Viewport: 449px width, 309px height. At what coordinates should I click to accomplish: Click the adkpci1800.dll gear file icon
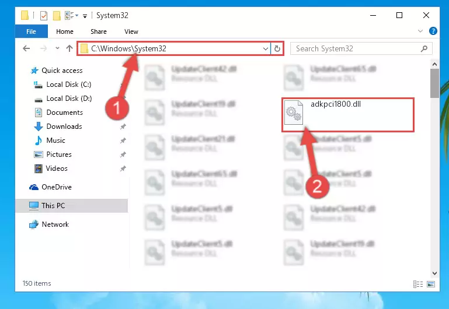pyautogui.click(x=294, y=112)
